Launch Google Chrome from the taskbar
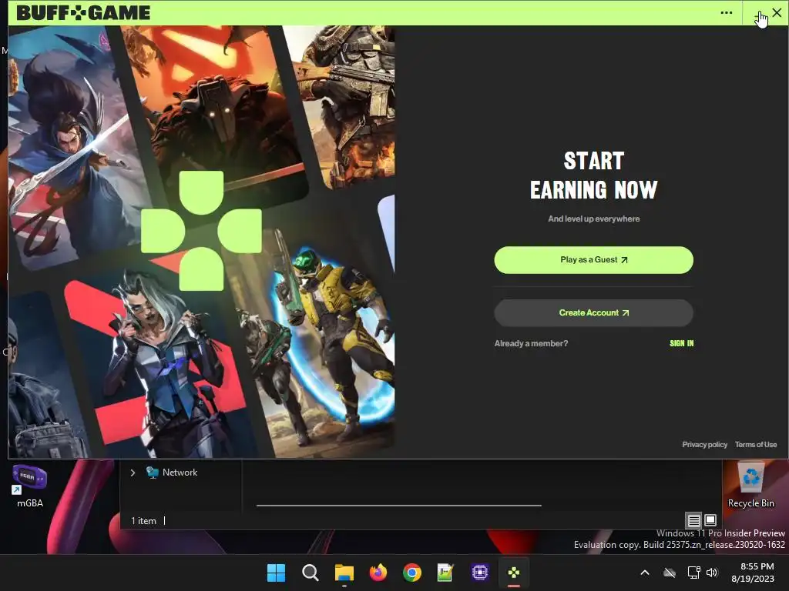Image resolution: width=789 pixels, height=591 pixels. (411, 573)
